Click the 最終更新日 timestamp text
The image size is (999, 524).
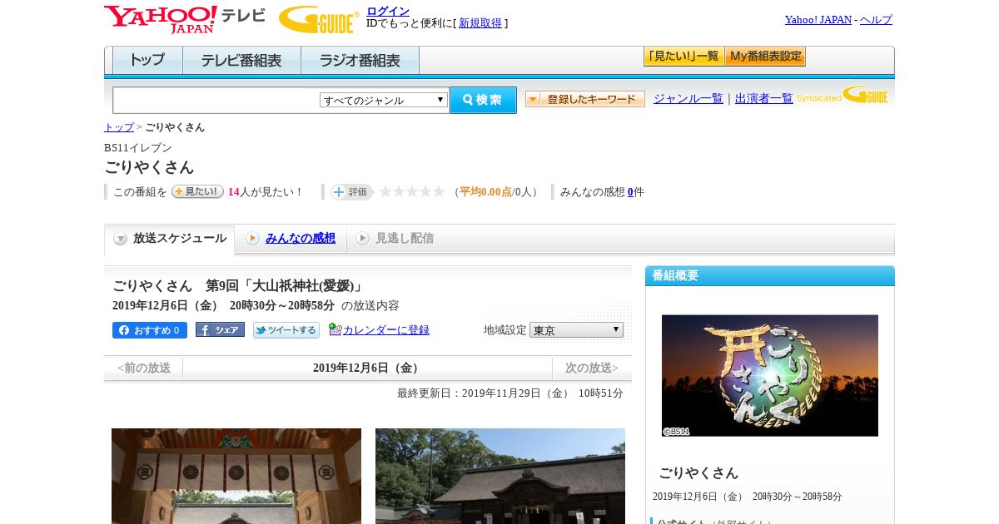click(x=510, y=393)
